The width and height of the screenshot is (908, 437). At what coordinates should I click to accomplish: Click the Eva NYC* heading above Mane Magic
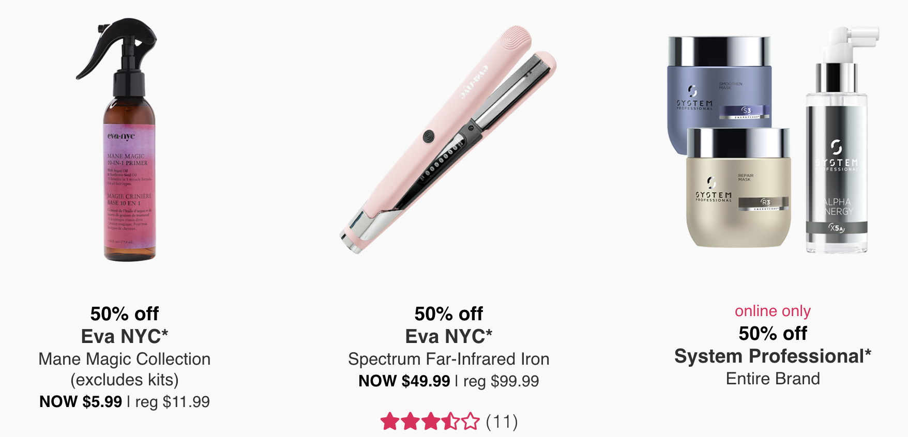tap(125, 336)
